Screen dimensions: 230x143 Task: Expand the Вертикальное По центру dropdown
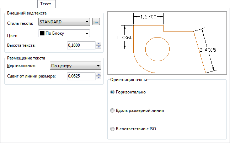75,66
